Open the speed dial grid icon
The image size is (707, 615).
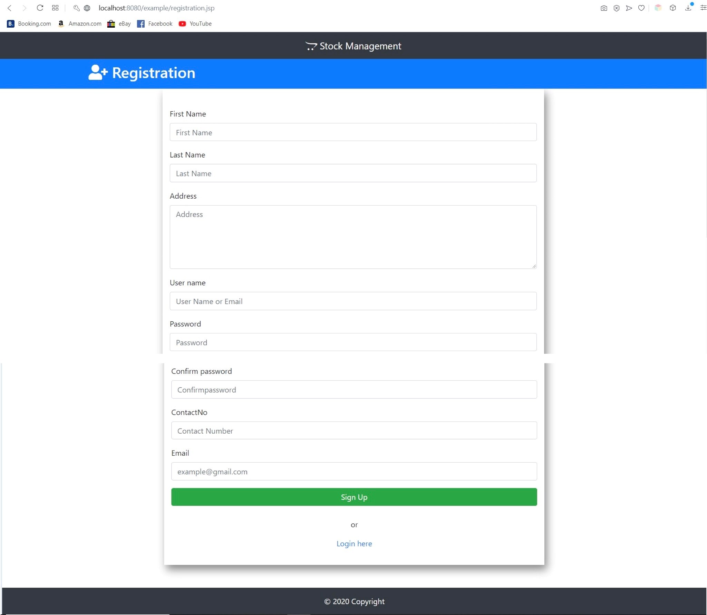pos(55,8)
